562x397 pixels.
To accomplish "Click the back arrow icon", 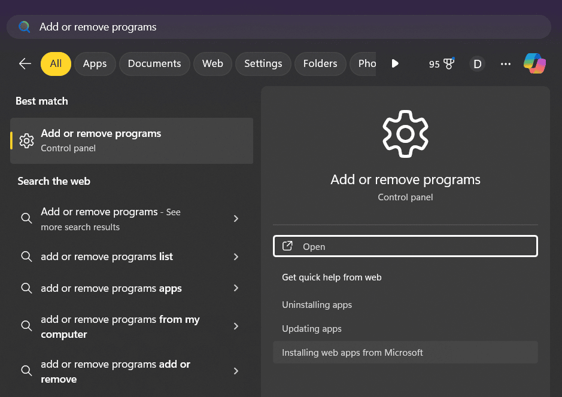I will (x=25, y=64).
